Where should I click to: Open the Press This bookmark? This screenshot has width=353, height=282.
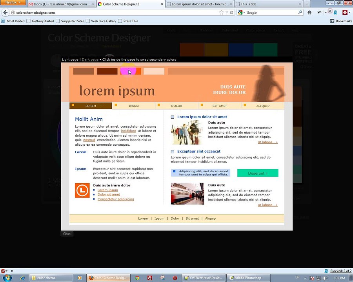pos(128,21)
